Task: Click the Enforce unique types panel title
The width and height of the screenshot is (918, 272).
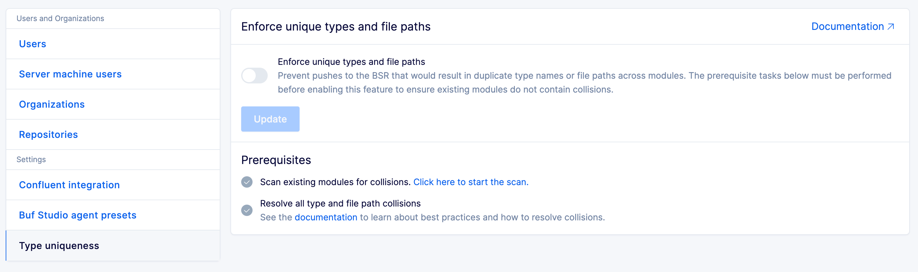Action: [x=336, y=27]
